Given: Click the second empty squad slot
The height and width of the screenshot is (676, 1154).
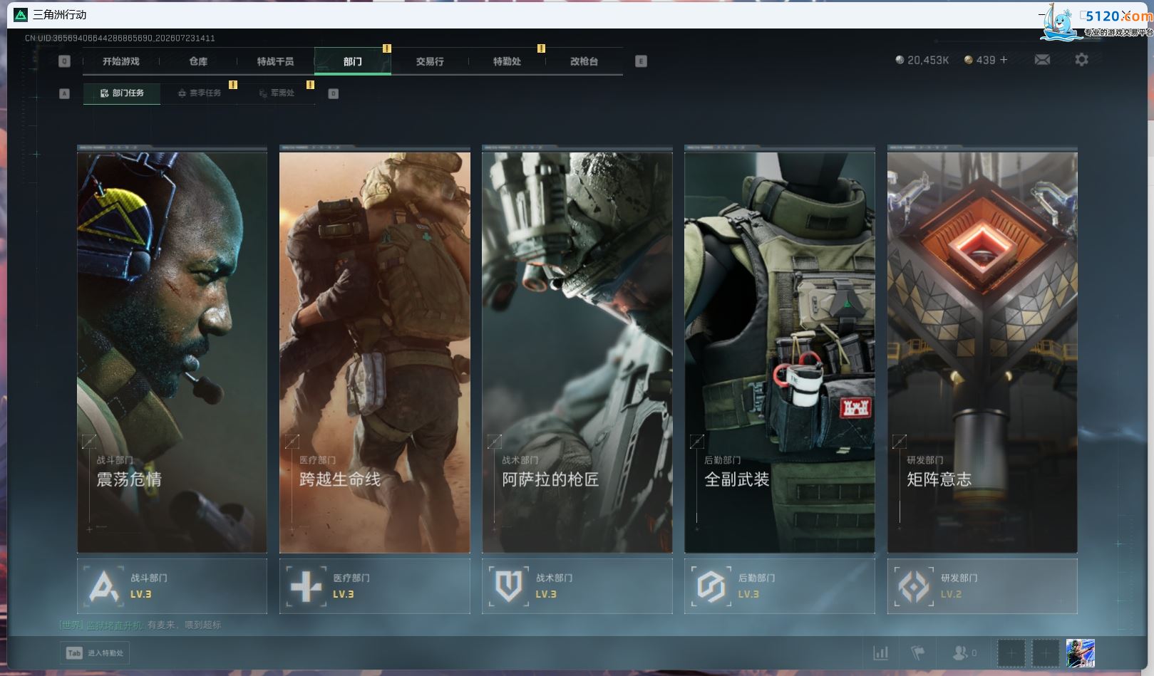Looking at the screenshot, I should (1046, 653).
